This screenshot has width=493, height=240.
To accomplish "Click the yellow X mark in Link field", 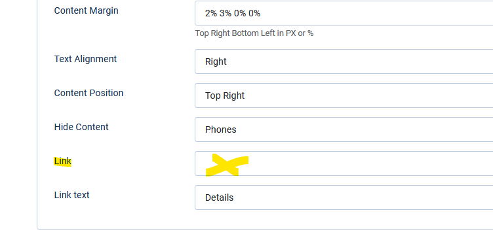I will pos(227,165).
